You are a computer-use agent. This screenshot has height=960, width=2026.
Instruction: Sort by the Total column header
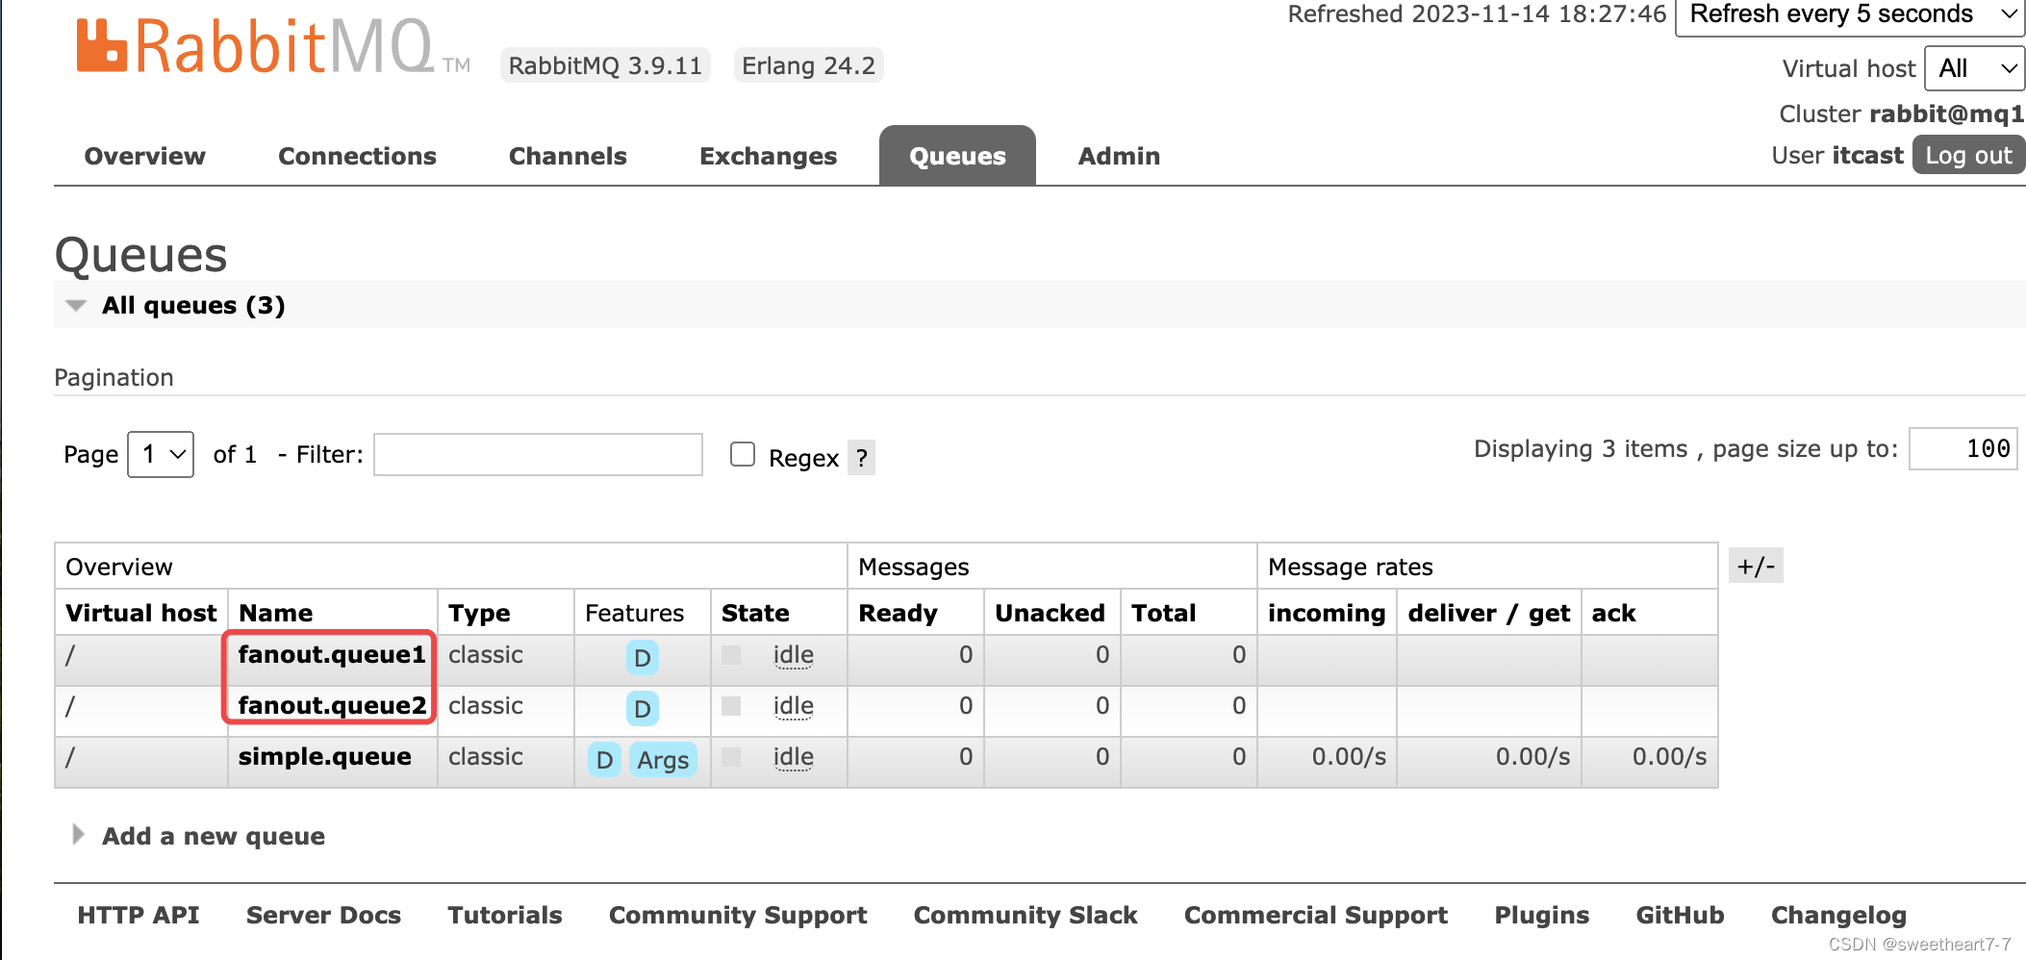tap(1163, 613)
